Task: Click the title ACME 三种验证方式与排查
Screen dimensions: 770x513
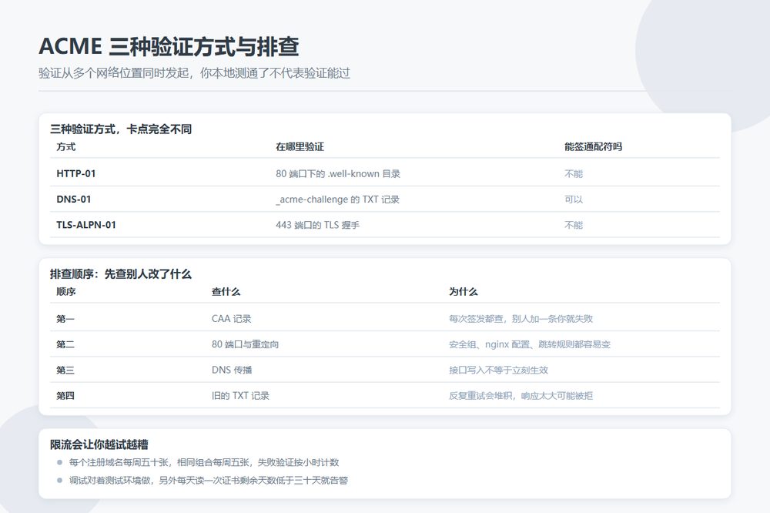Action: pyautogui.click(x=169, y=47)
